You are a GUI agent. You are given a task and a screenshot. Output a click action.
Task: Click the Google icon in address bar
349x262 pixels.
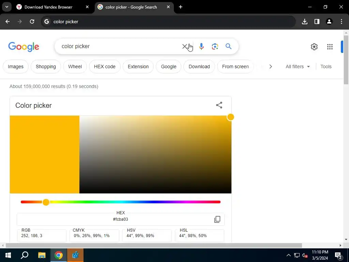tap(46, 21)
